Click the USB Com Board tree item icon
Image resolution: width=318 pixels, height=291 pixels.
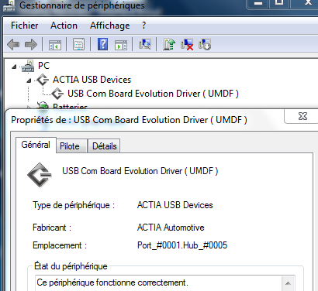pyautogui.click(x=57, y=94)
